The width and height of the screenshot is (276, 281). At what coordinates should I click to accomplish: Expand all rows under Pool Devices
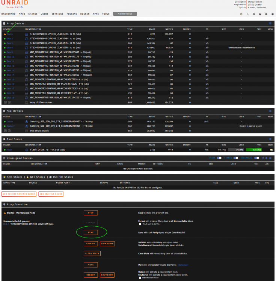click(5, 131)
